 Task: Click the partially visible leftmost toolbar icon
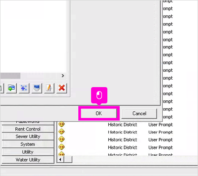click(x=2, y=88)
